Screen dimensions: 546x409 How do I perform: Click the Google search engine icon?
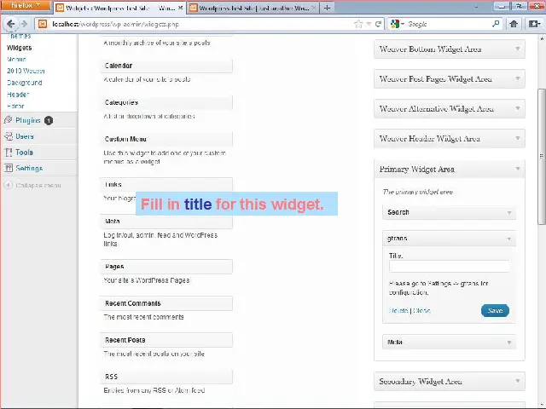[400, 24]
